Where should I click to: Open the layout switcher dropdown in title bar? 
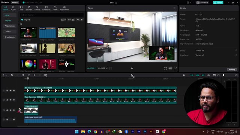click(x=189, y=3)
